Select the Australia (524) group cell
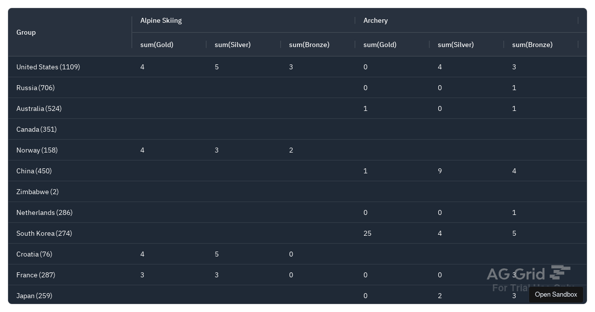595x312 pixels. tap(70, 108)
